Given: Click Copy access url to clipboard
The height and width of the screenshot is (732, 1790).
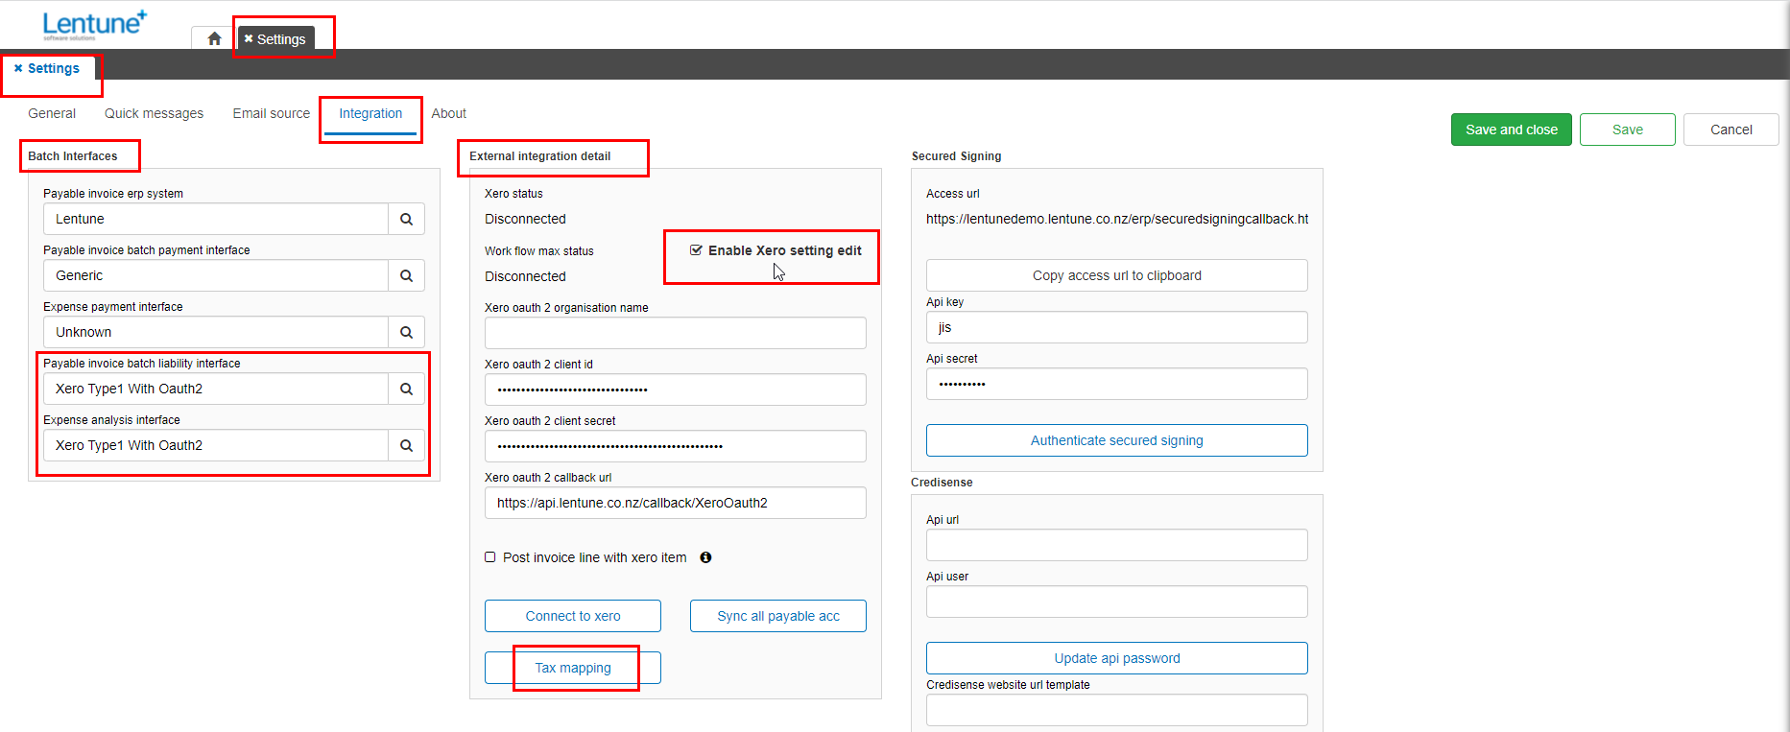Looking at the screenshot, I should [1116, 275].
